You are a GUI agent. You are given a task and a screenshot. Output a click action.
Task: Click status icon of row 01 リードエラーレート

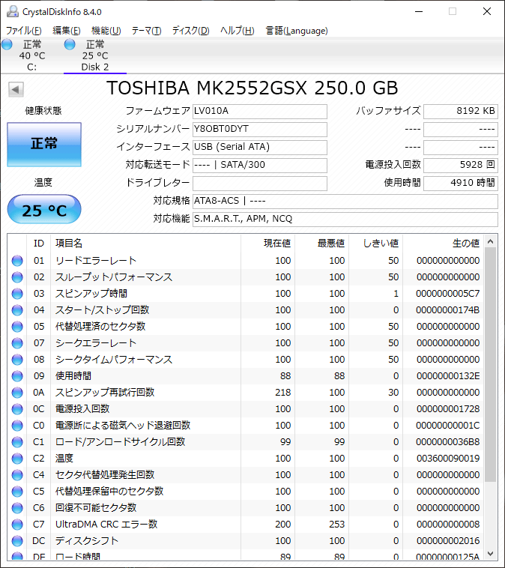(x=17, y=261)
